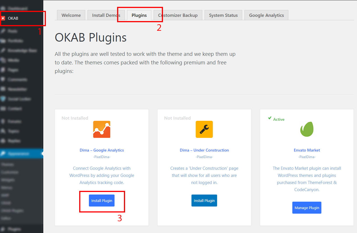Screen dimensions: 357x233
Task: Switch to the Google Analytics tab
Action: coord(266,15)
